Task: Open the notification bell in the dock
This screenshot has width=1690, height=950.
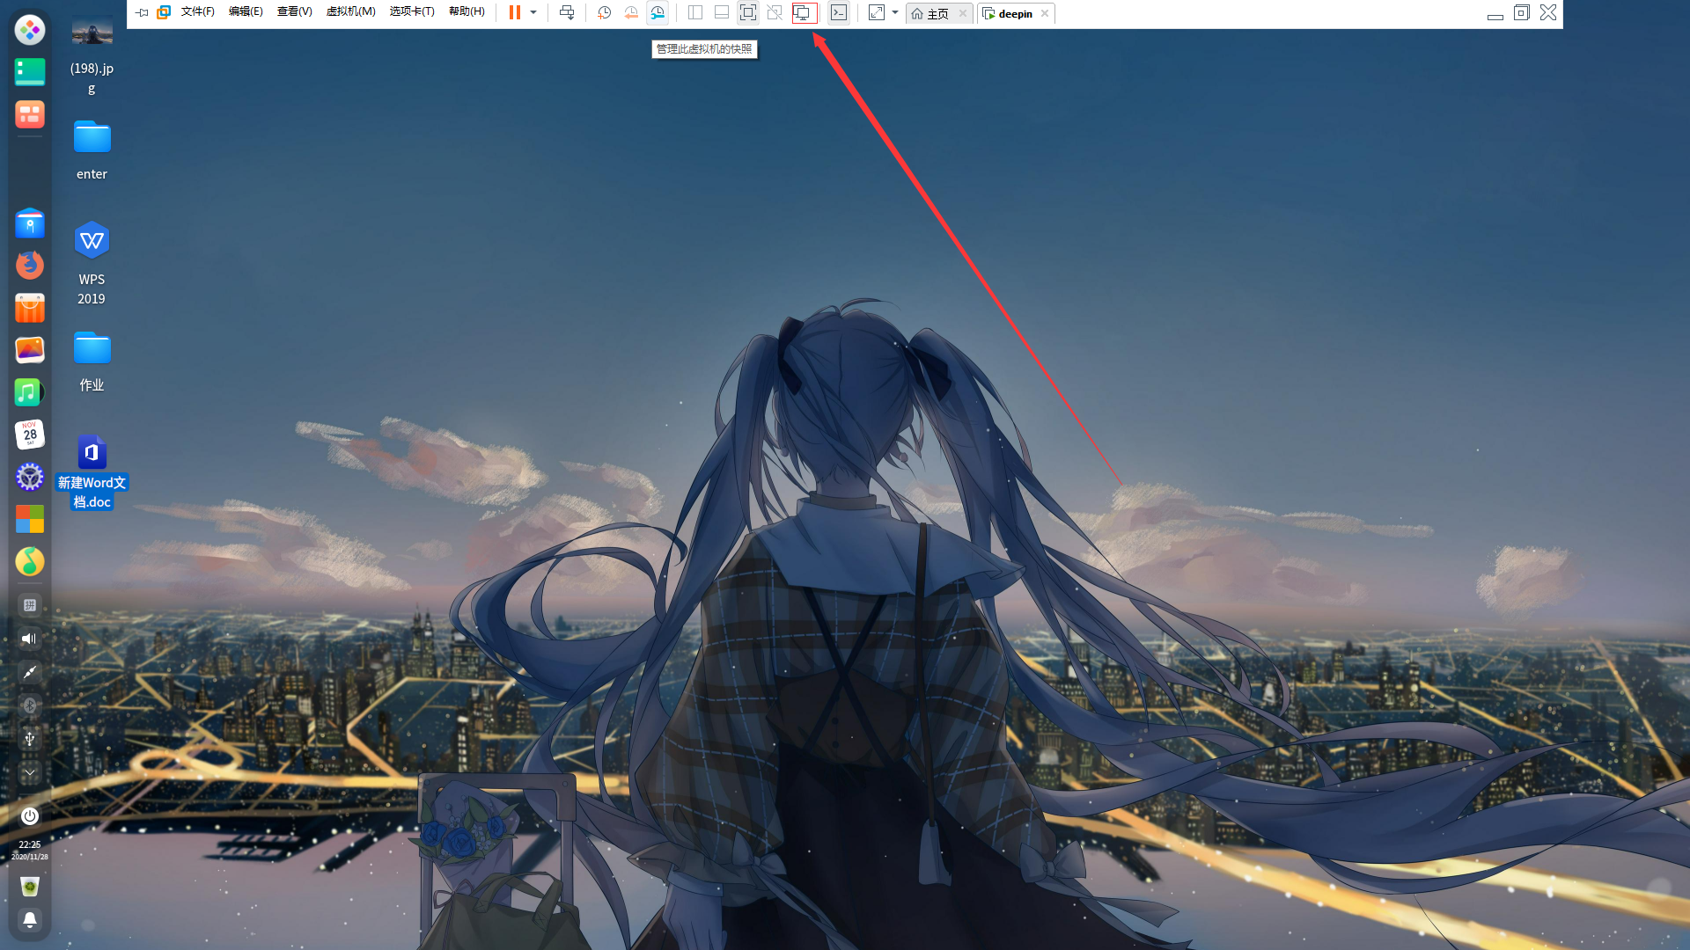Action: coord(30,920)
